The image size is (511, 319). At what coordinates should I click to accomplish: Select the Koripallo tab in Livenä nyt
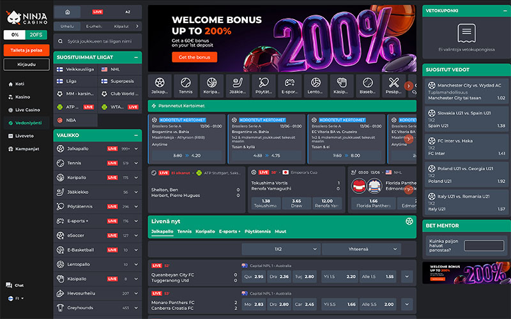click(205, 232)
